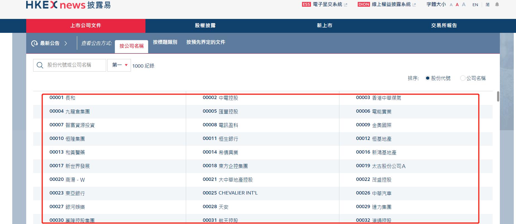Open company 00012 恒基地產
Image resolution: width=516 pixels, height=224 pixels.
pyautogui.click(x=374, y=139)
